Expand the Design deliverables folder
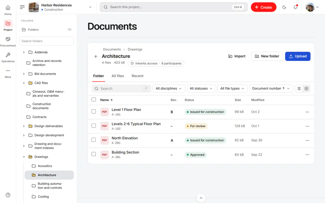 click(24, 126)
